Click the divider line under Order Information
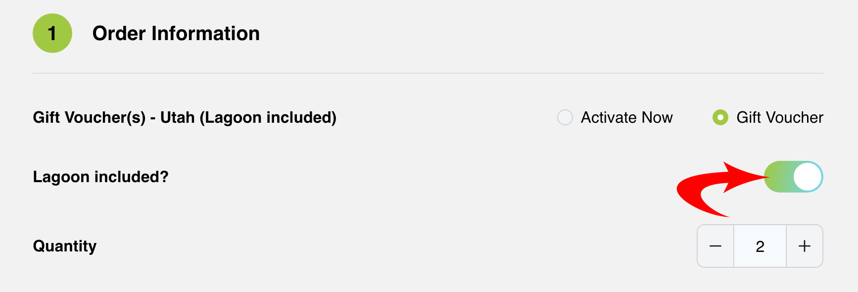This screenshot has height=292, width=858. [x=428, y=73]
